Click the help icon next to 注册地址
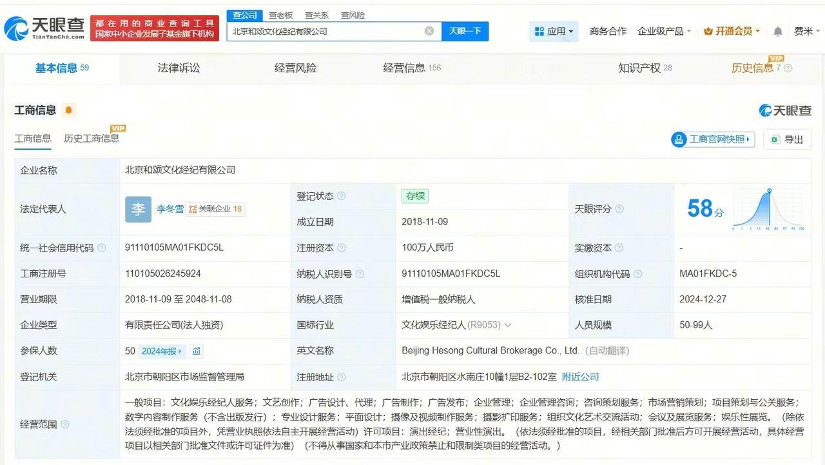The height and width of the screenshot is (465, 825). pyautogui.click(x=342, y=377)
